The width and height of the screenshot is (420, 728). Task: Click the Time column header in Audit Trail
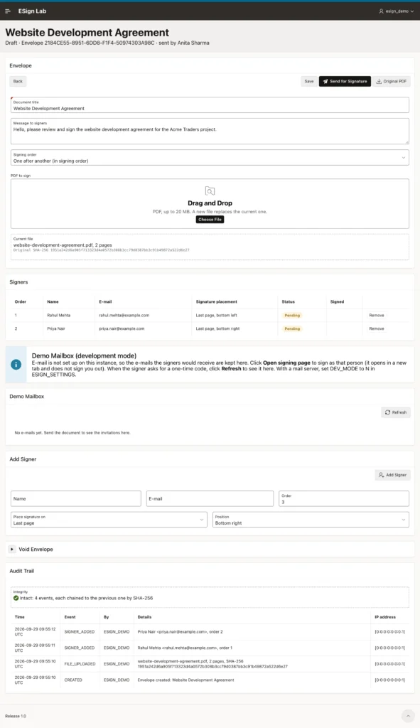pyautogui.click(x=19, y=617)
